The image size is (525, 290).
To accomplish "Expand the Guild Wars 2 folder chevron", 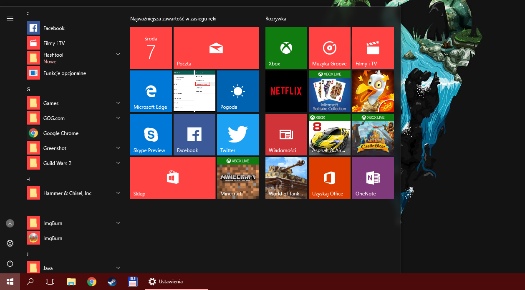I will pyautogui.click(x=118, y=163).
